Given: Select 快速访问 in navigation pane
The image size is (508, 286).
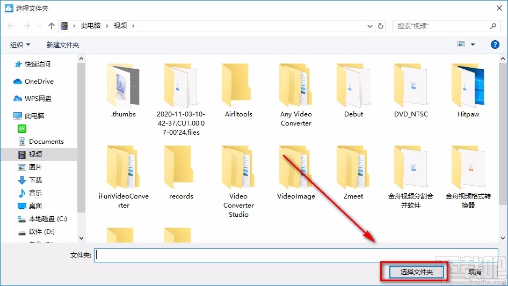Looking at the screenshot, I should tap(37, 64).
